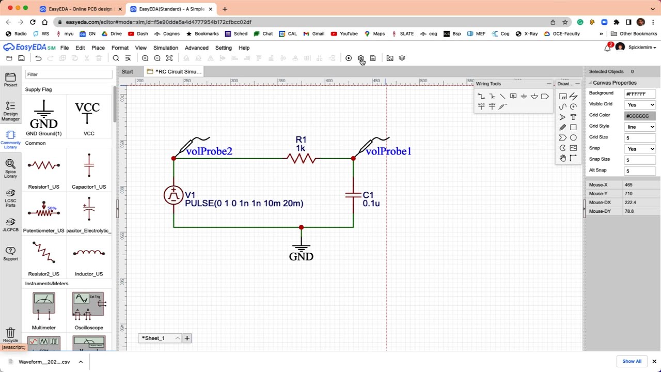This screenshot has width=661, height=372.
Task: Click the Grid Color #CCCCCC swatch
Action: pyautogui.click(x=640, y=116)
